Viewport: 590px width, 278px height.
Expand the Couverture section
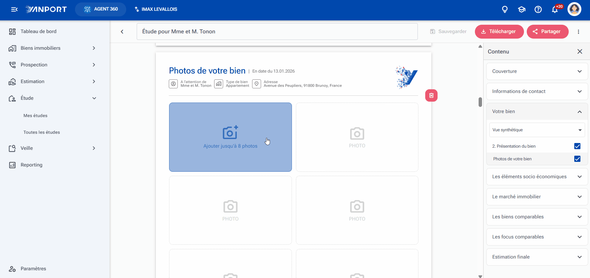click(x=537, y=71)
